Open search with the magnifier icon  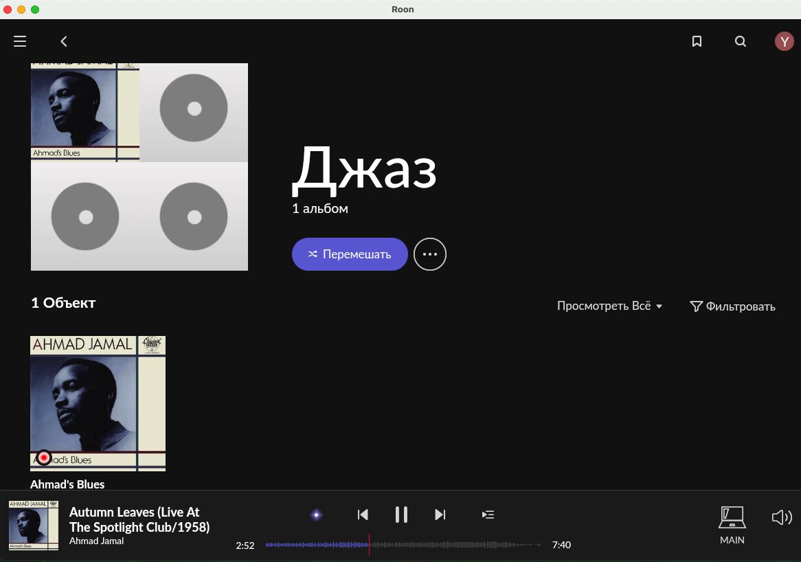[x=741, y=41]
